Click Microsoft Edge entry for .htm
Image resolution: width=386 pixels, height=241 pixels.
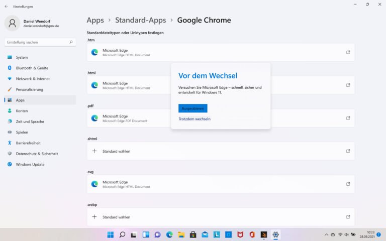click(x=221, y=52)
